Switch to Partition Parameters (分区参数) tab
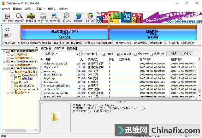Image resolution: width=202 pixels, height=138 pixels. [x=46, y=49]
